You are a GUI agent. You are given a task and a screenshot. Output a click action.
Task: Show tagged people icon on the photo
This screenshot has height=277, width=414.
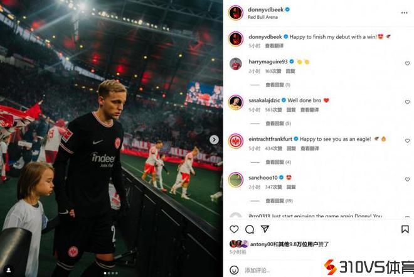8,270
